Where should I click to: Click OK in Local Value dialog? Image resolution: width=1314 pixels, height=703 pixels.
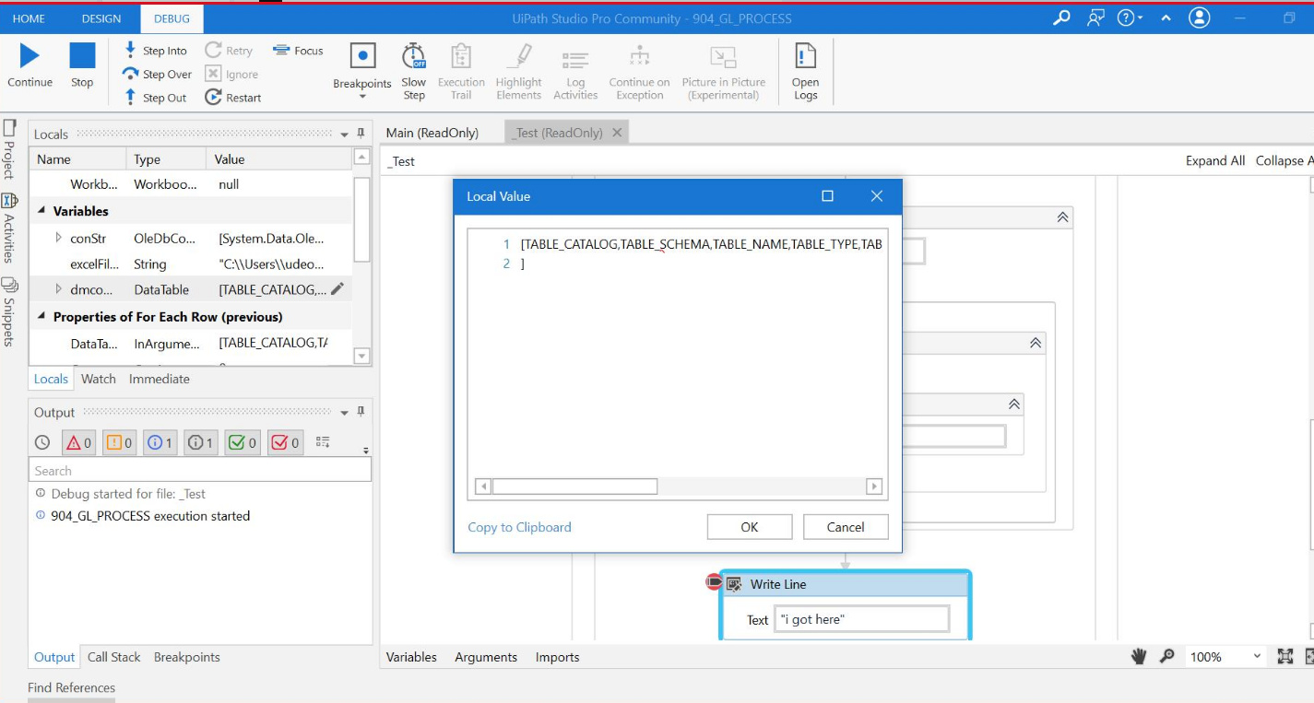750,527
